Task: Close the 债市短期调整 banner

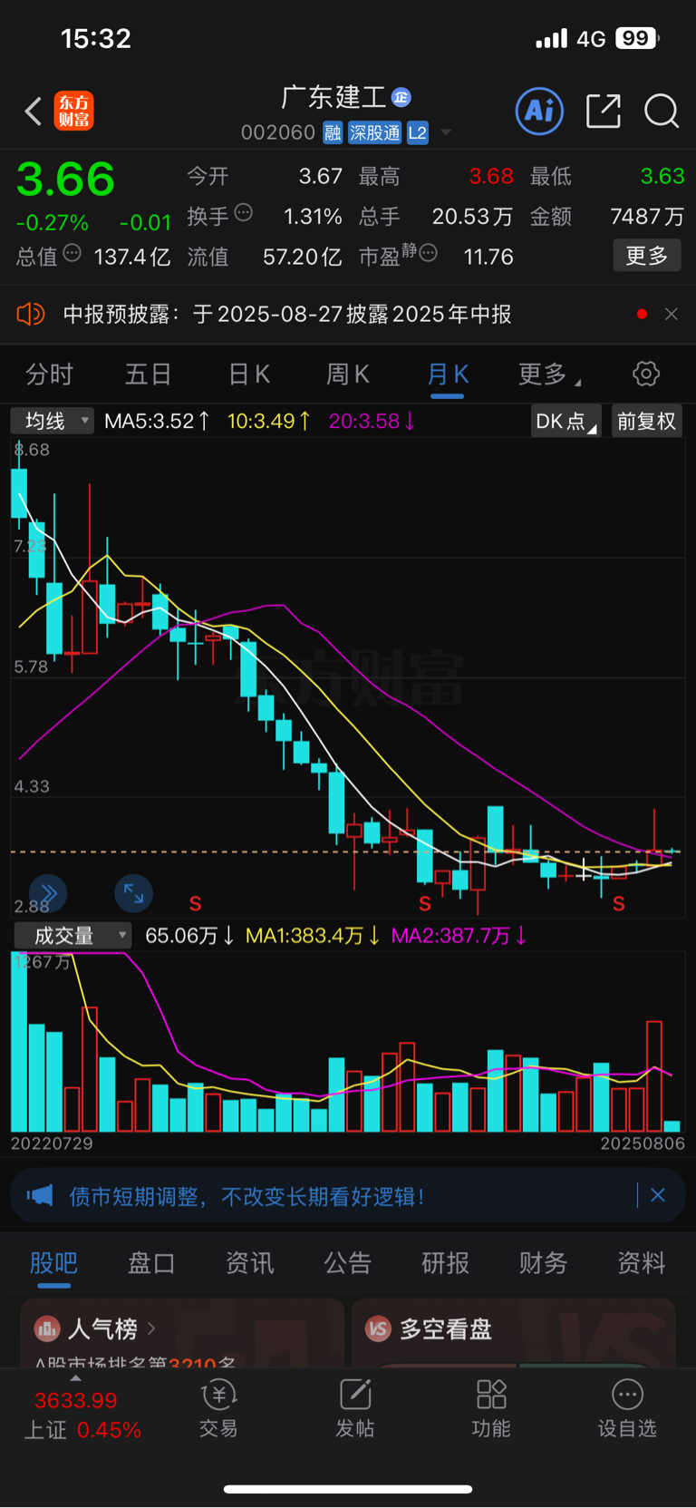Action: [658, 1195]
